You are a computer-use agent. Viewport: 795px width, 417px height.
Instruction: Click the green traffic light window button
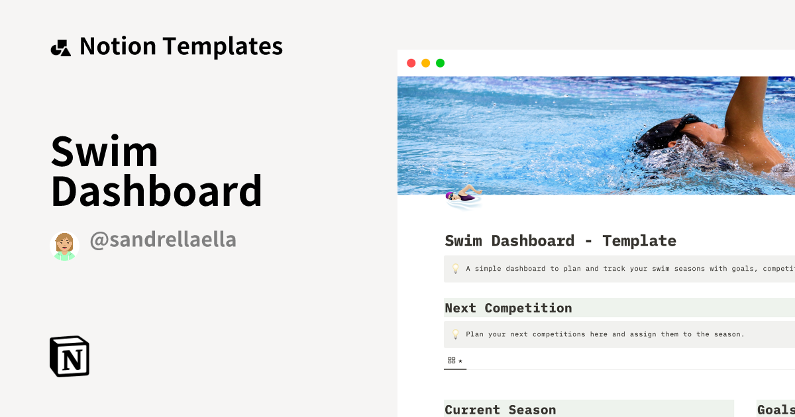tap(440, 63)
